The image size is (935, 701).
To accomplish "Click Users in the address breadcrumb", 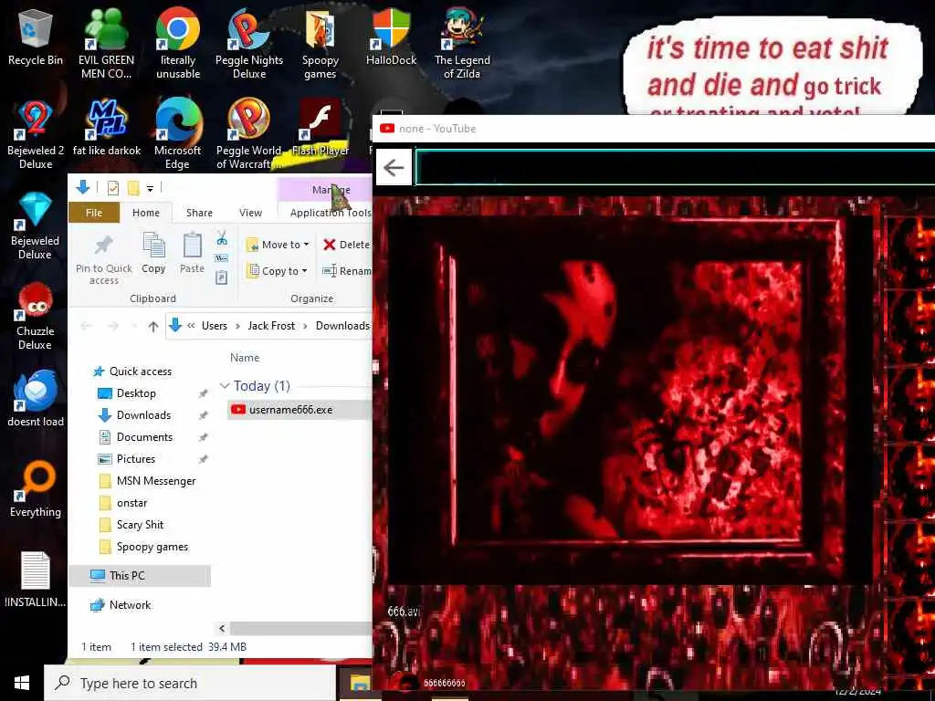I will (214, 326).
